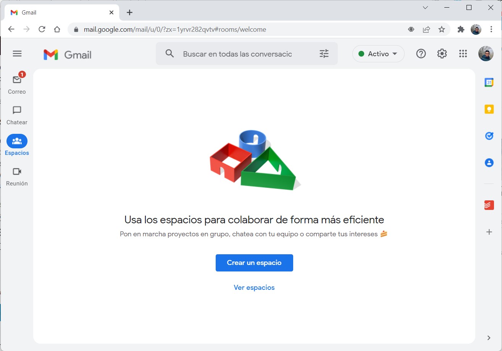Open Google Calendar in the side panel
The image size is (502, 351).
pos(489,82)
